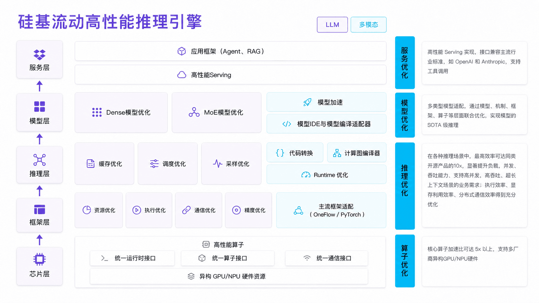Click the 模型加速 label
This screenshot has width=539, height=303.
pyautogui.click(x=330, y=102)
